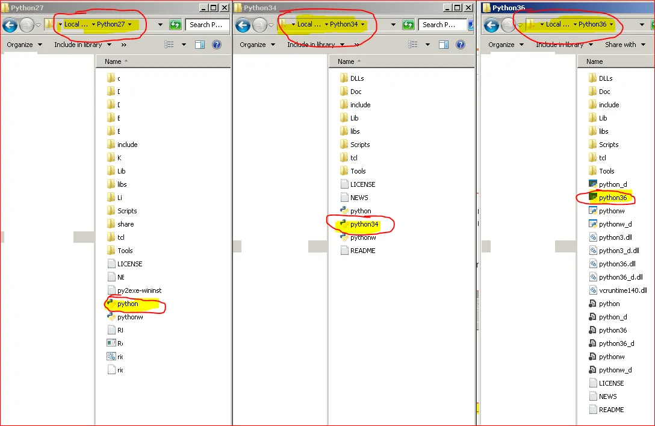The image size is (655, 426).
Task: Select python36 executable in Python36 folder
Action: tap(608, 197)
